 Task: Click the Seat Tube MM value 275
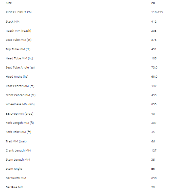(154, 40)
